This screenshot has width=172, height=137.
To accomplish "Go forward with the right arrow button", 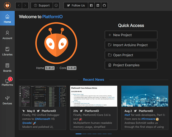I will (25, 5).
